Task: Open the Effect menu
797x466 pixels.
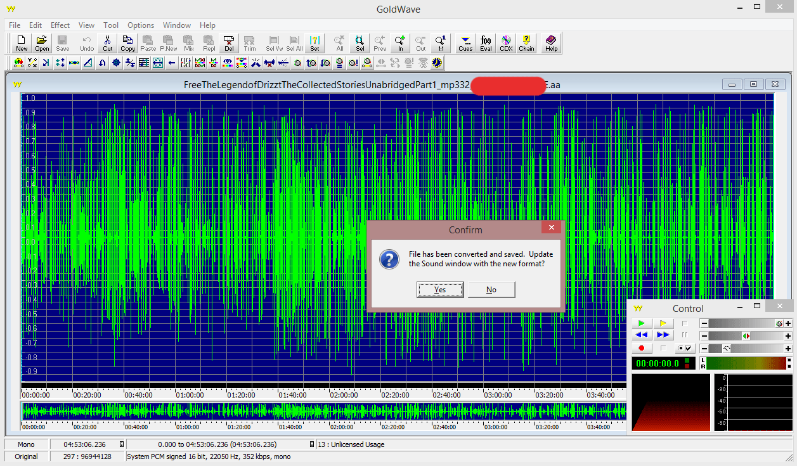Action: (60, 25)
